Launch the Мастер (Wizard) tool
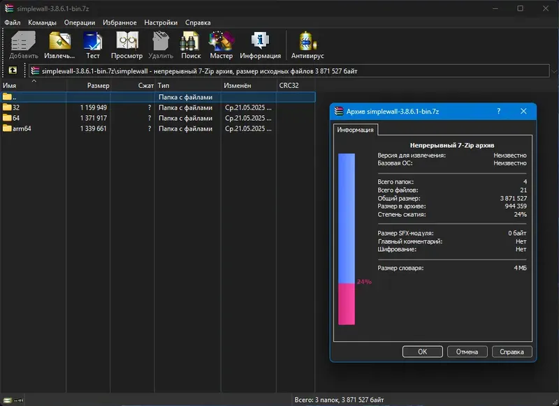This screenshot has width=559, height=406. 221,45
